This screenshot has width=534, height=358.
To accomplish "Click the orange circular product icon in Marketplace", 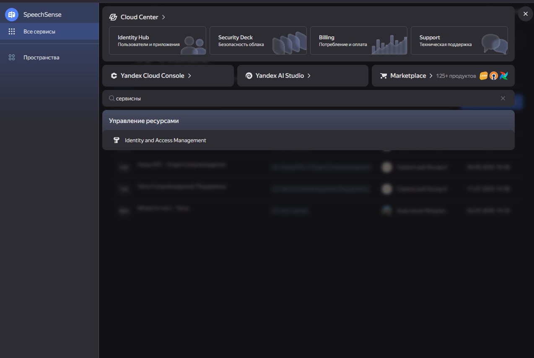I will [494, 76].
